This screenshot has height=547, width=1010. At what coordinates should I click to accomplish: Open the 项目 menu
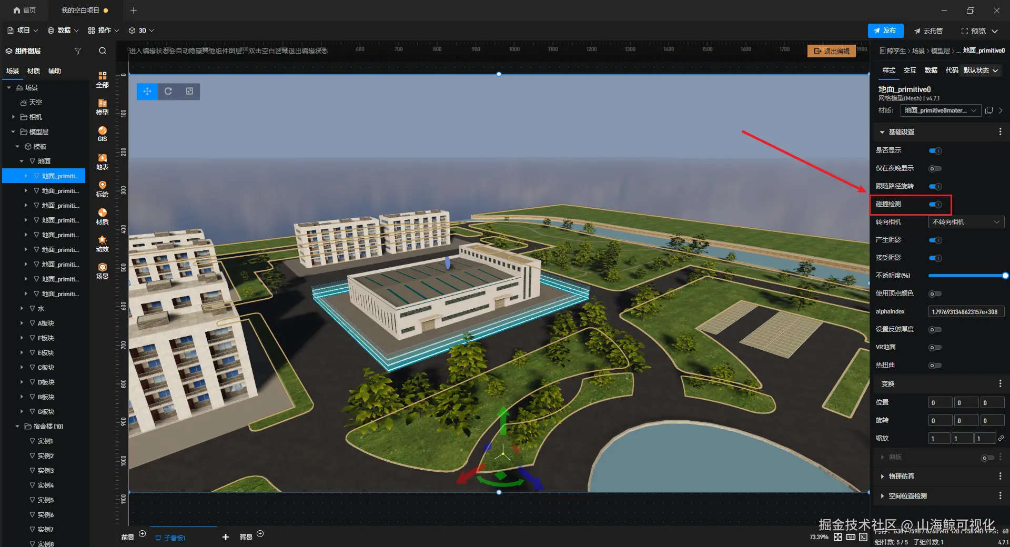[23, 31]
